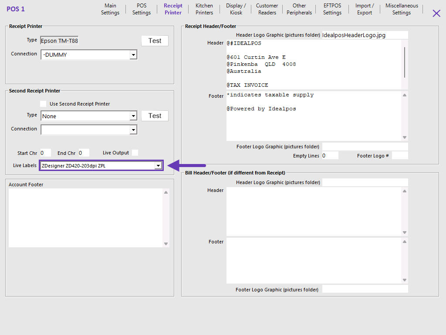Click Bill Footer scroll down arrow
The height and width of the screenshot is (335, 446).
tap(405, 280)
